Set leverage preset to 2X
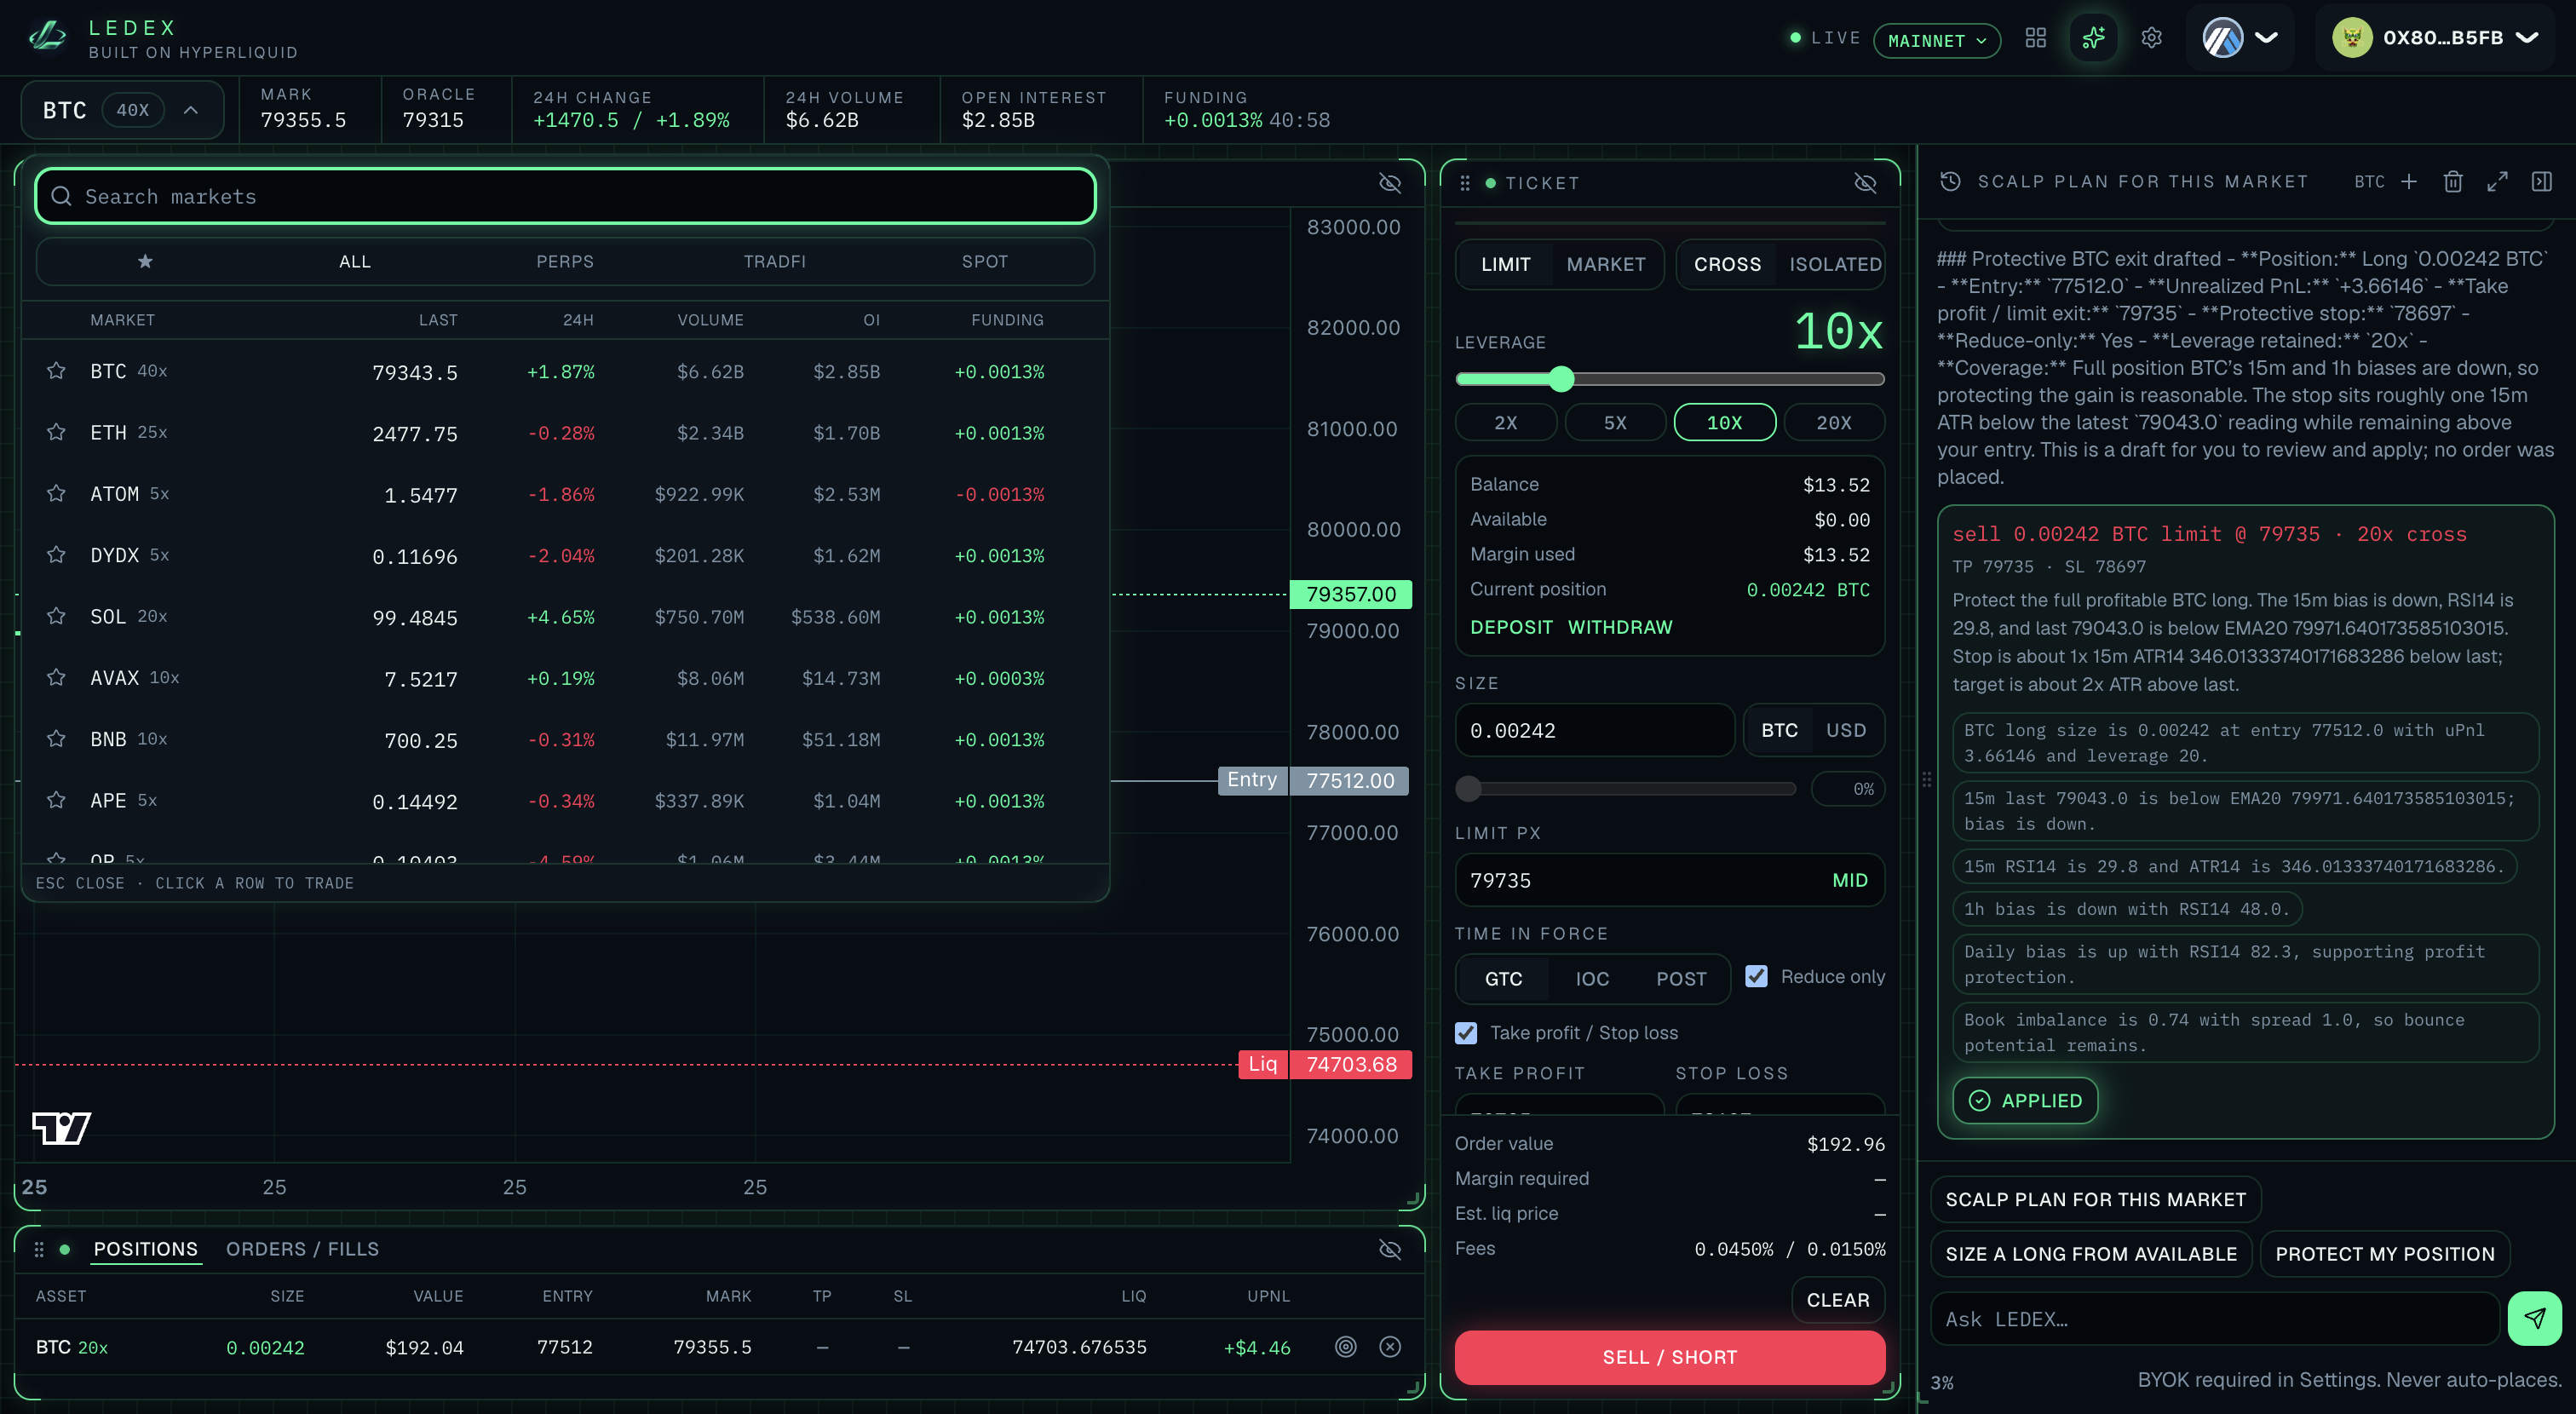The height and width of the screenshot is (1414, 2576). click(x=1505, y=422)
